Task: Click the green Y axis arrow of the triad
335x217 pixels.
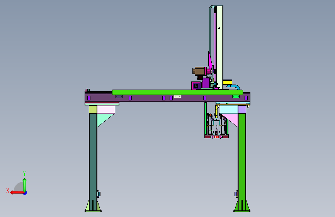Action: click(x=25, y=185)
